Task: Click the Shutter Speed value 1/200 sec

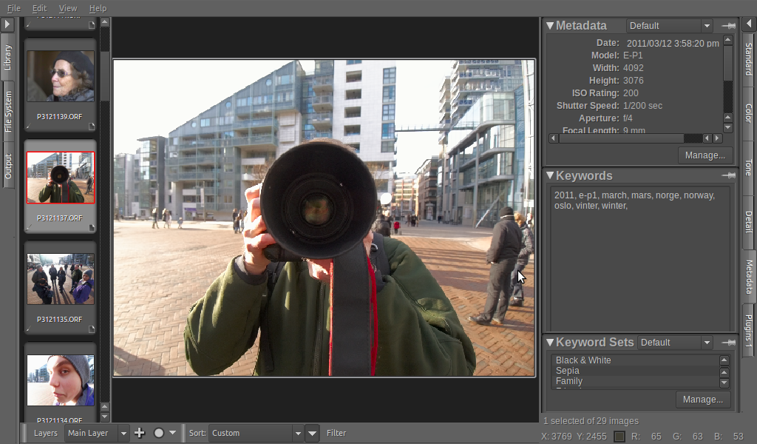Action: 642,105
